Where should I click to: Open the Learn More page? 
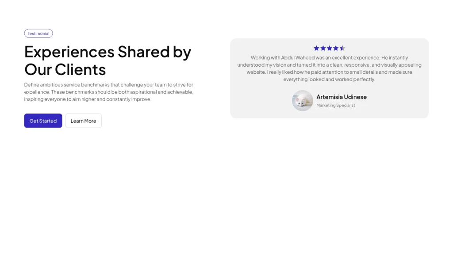[83, 121]
